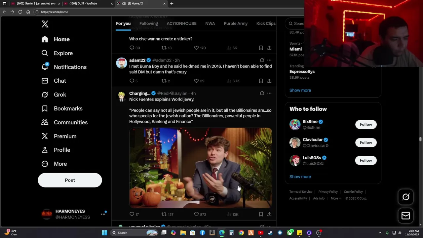The height and width of the screenshot is (238, 423).
Task: Follow Clavicular
Action: tap(366, 142)
